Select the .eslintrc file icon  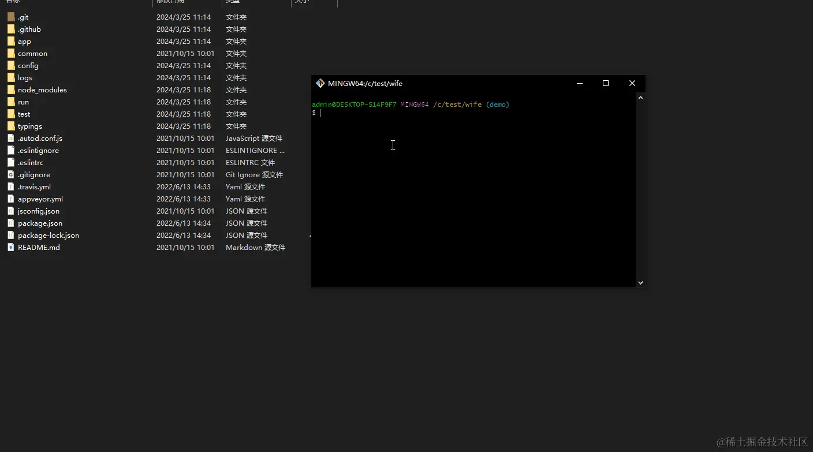click(11, 163)
